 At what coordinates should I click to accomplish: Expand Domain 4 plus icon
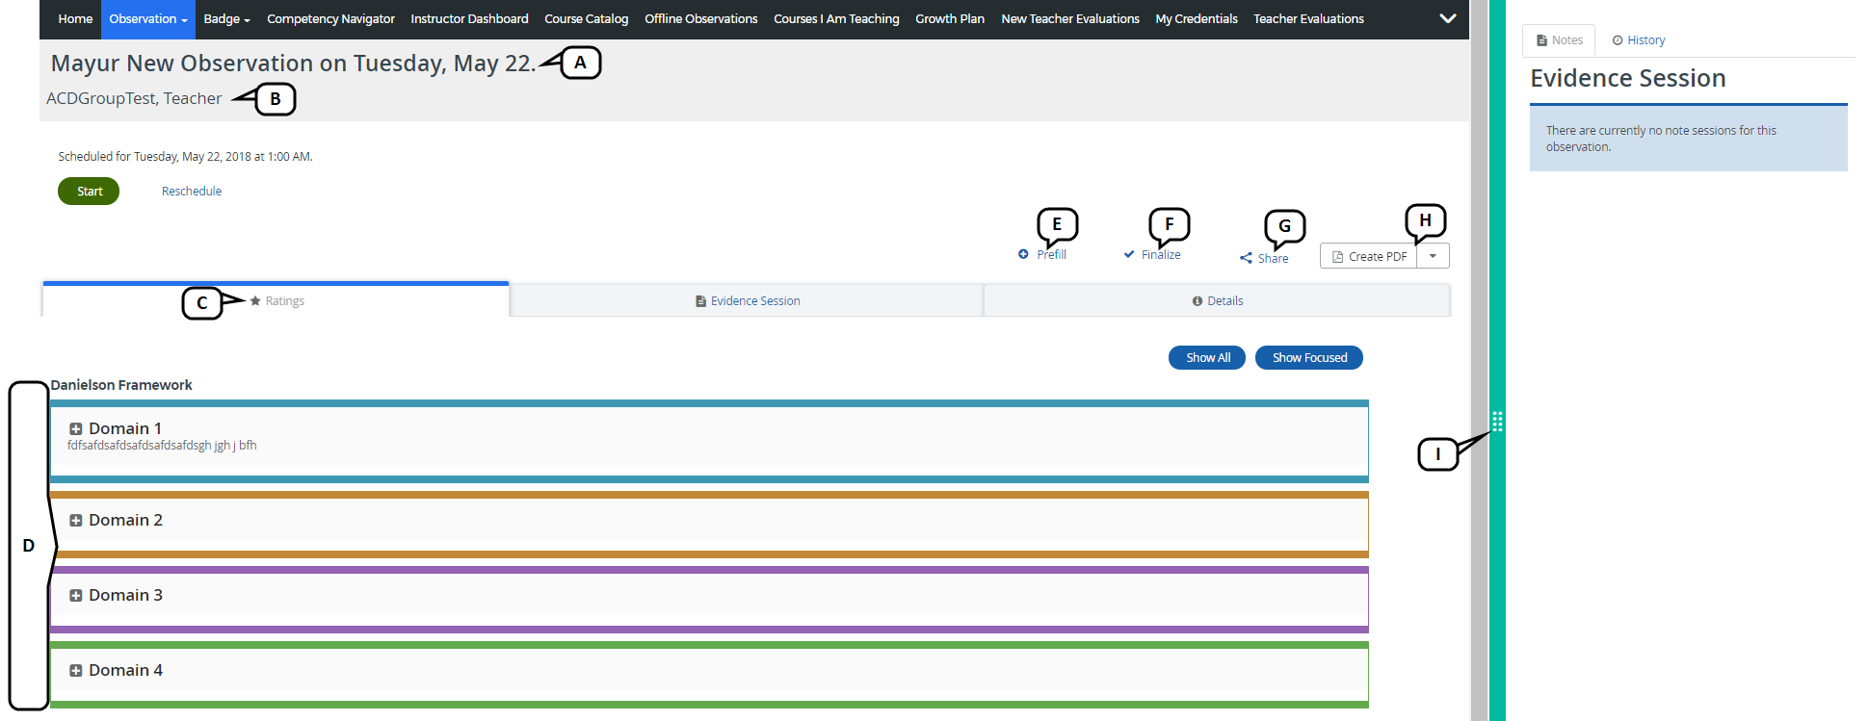[75, 670]
